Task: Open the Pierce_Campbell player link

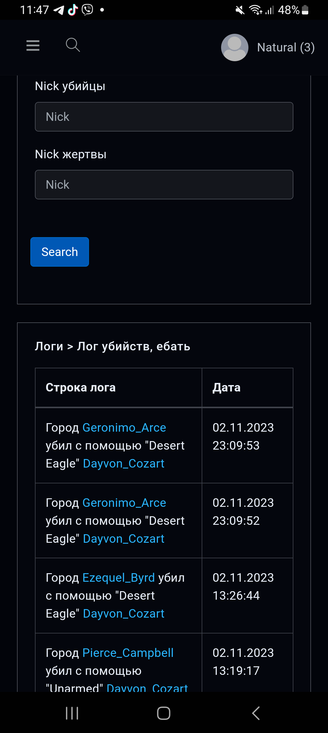Action: pos(128,653)
